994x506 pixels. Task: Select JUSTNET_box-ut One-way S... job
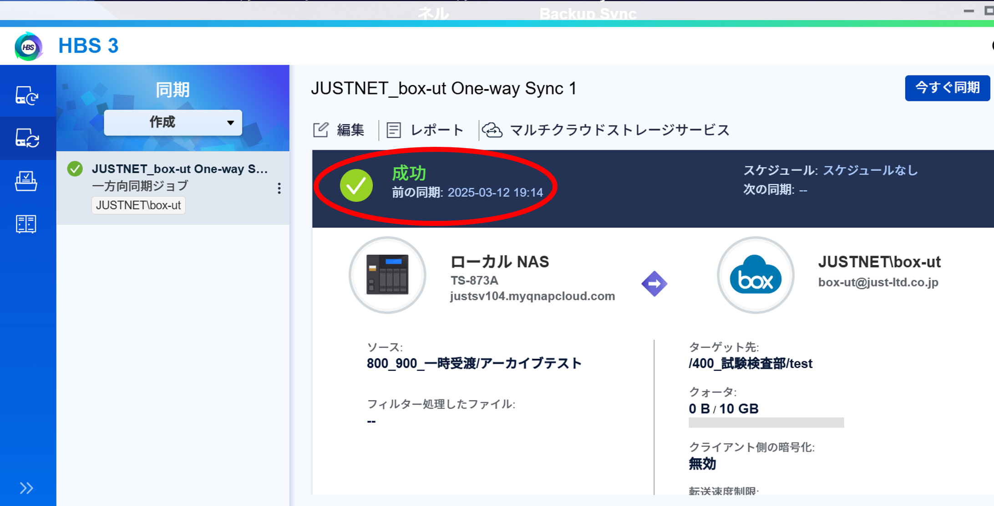tap(173, 187)
